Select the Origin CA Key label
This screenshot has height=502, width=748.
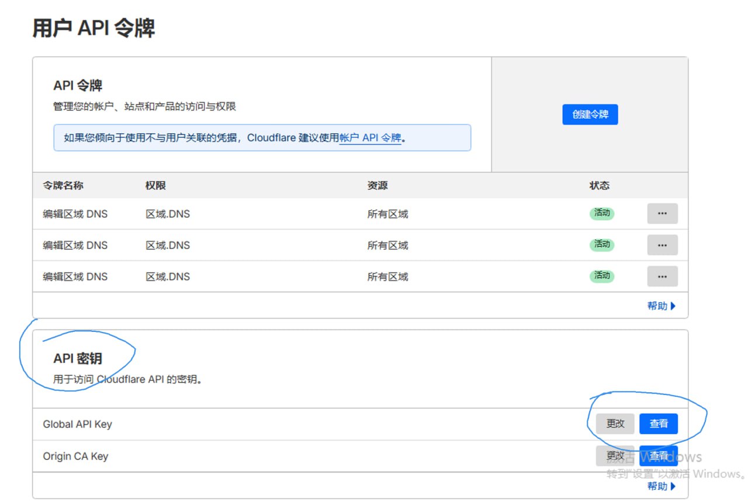(75, 456)
